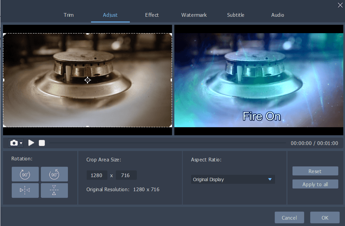Stop the video playback
This screenshot has width=345, height=226.
[x=42, y=143]
